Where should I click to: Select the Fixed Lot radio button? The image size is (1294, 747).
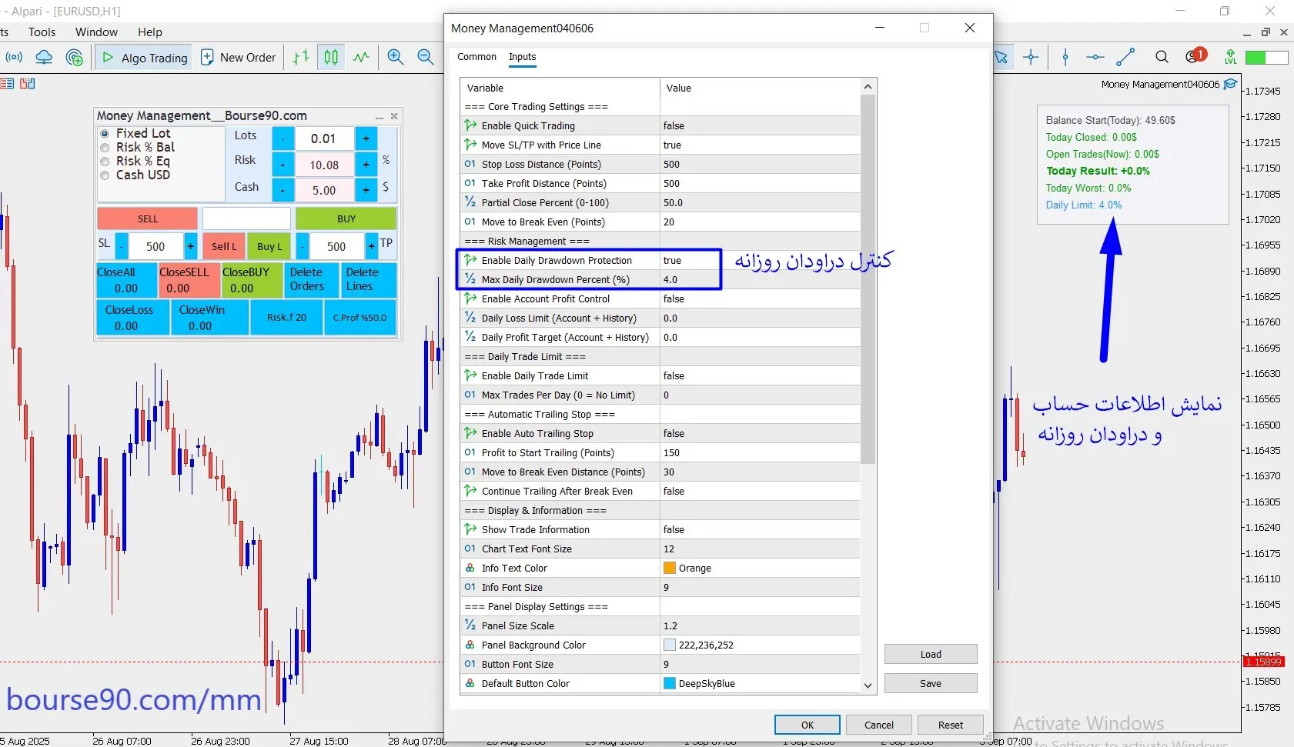click(x=105, y=134)
